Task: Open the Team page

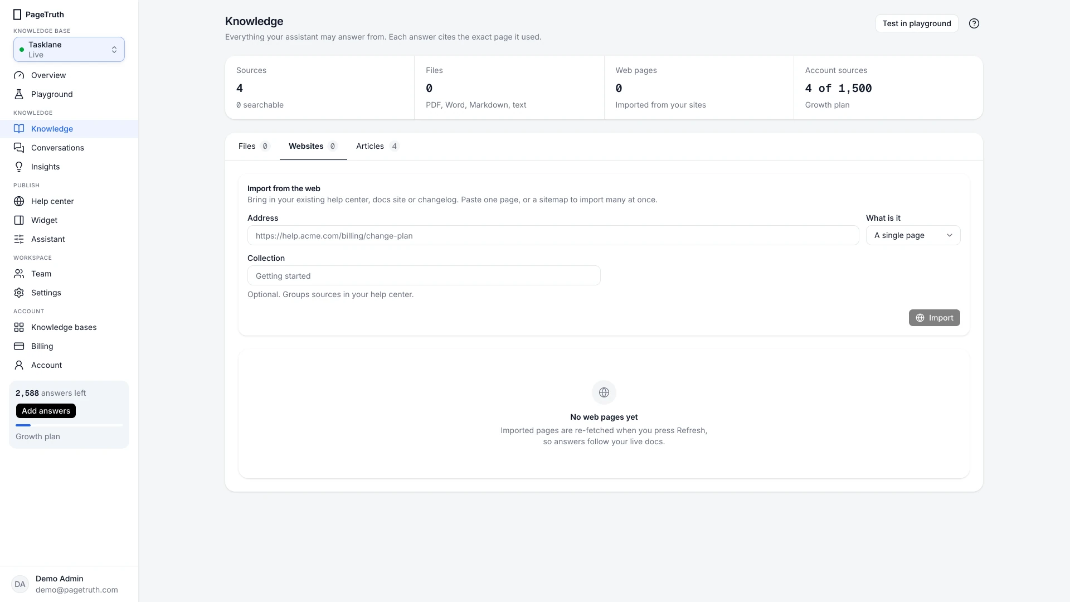Action: tap(69, 274)
